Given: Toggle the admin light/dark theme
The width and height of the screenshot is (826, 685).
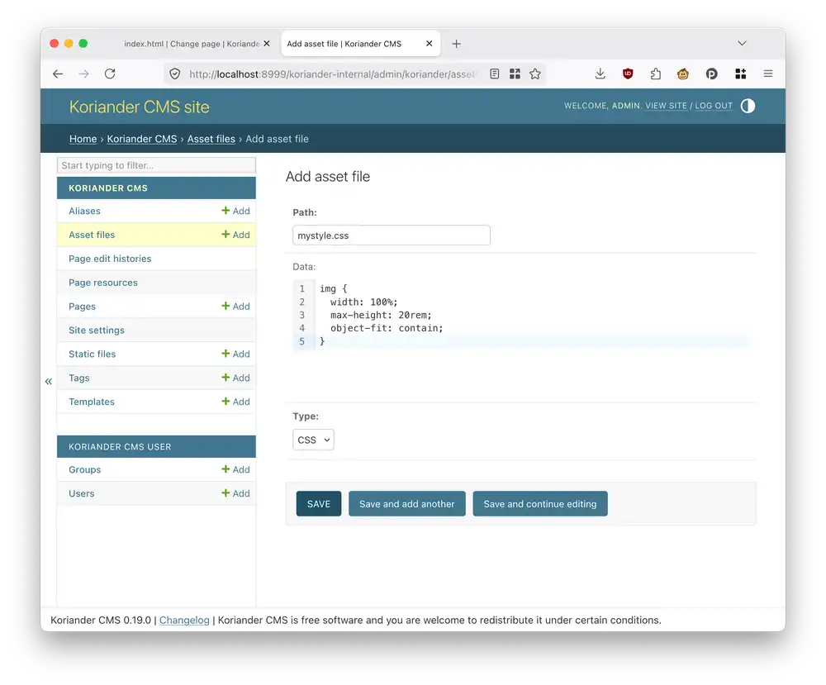Looking at the screenshot, I should (748, 106).
